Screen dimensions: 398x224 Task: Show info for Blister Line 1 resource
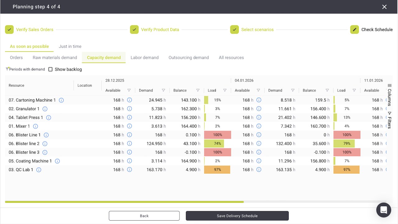coord(46,135)
